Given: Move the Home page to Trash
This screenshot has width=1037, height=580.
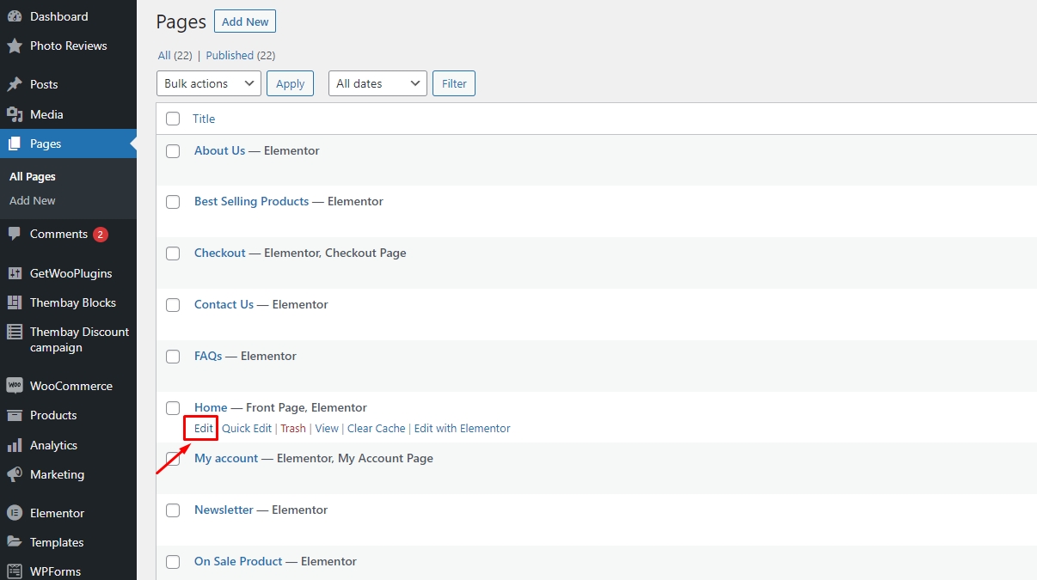Looking at the screenshot, I should (293, 428).
